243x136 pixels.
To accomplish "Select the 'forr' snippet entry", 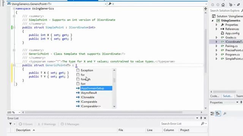I will [83, 84].
